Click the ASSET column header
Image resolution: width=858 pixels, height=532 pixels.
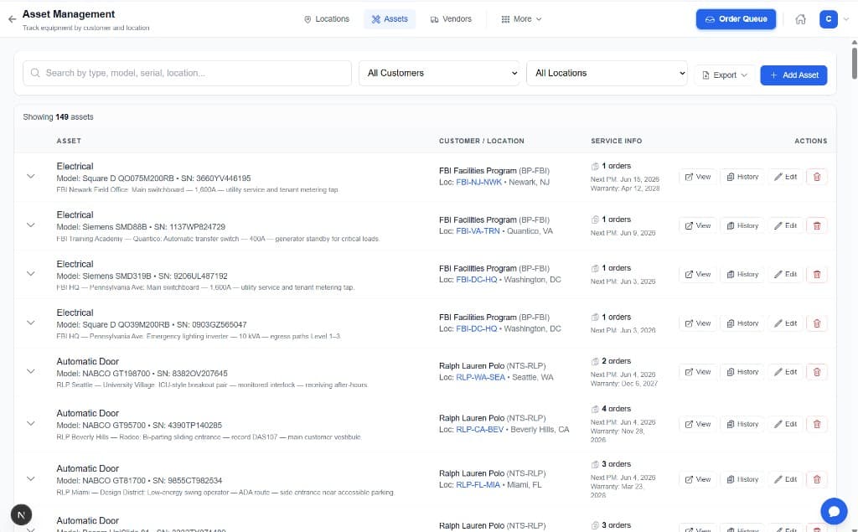coord(69,142)
